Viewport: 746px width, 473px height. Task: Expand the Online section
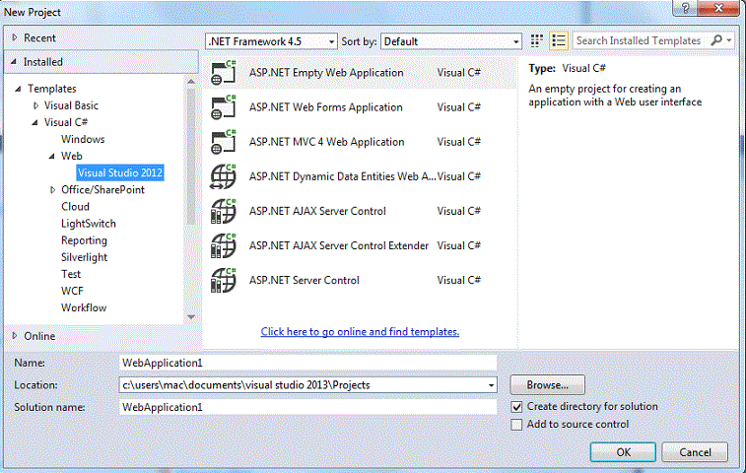click(x=14, y=335)
